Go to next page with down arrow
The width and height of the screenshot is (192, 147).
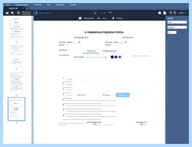point(95,13)
